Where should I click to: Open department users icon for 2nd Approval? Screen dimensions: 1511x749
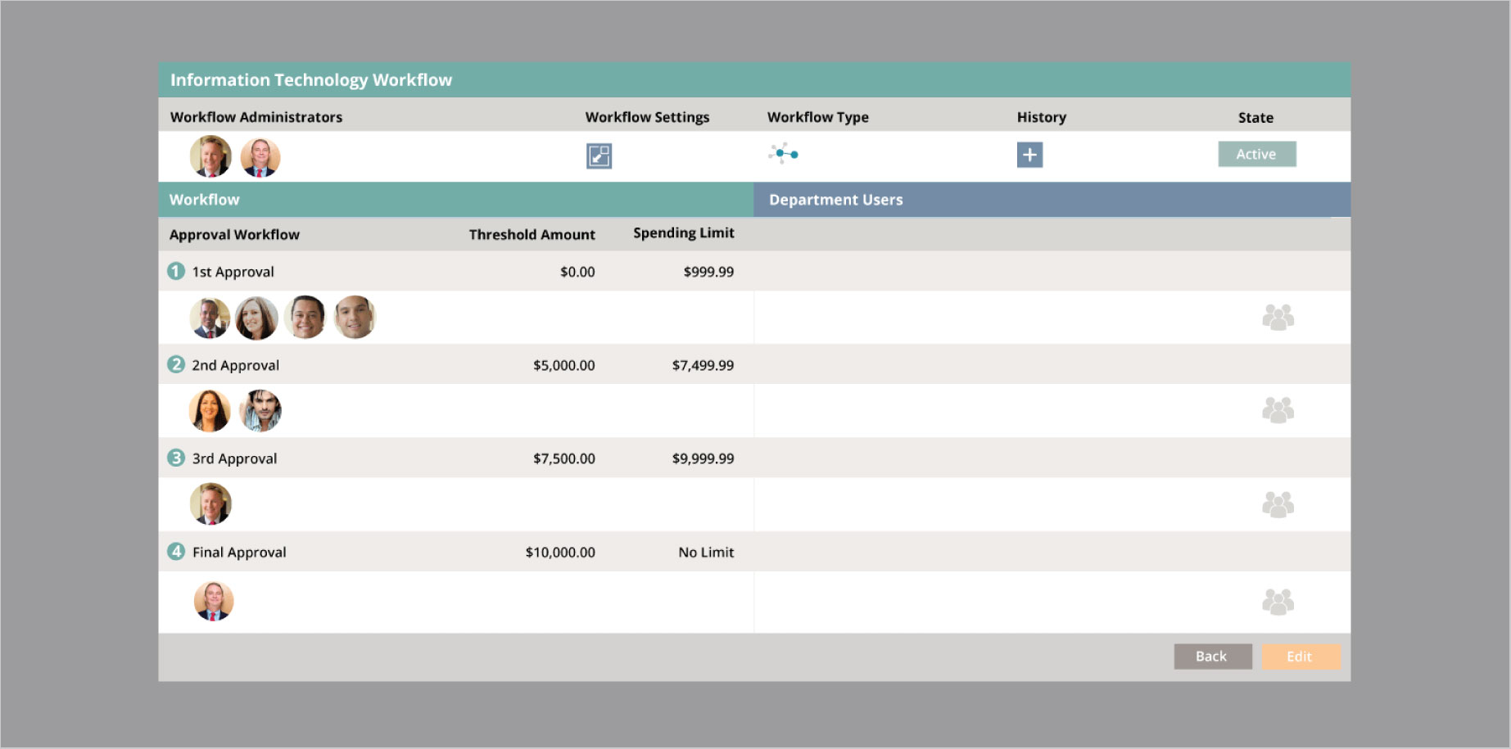tap(1278, 410)
